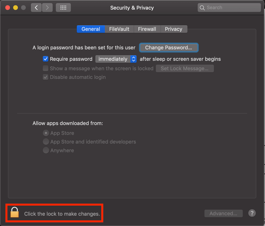Select the Anywhere radio option
This screenshot has height=226, width=265.
[x=46, y=150]
